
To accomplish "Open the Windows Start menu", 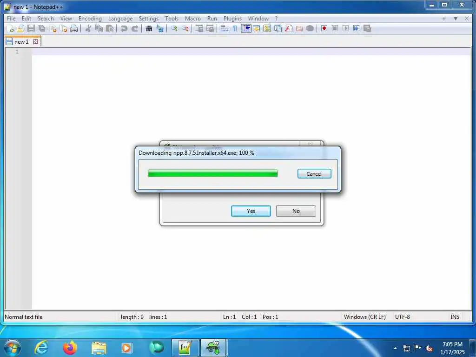I will point(13,348).
